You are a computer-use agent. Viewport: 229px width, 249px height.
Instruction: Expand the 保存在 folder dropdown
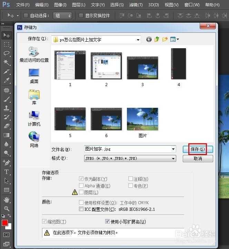[138, 40]
